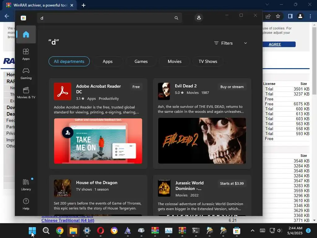This screenshot has height=238, width=317.
Task: Open the Store account profile icon
Action: click(199, 18)
